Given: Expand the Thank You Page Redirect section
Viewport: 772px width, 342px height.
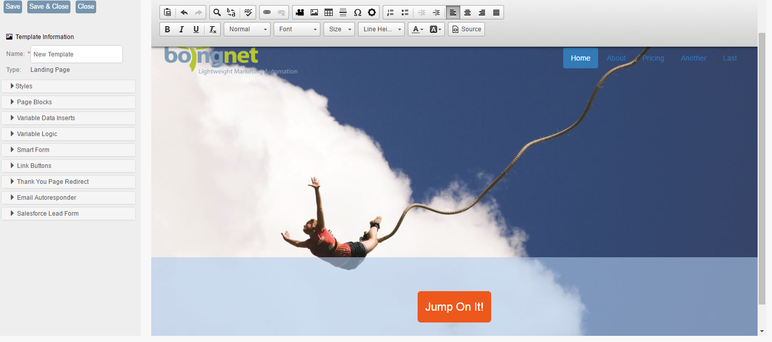Looking at the screenshot, I should (68, 182).
